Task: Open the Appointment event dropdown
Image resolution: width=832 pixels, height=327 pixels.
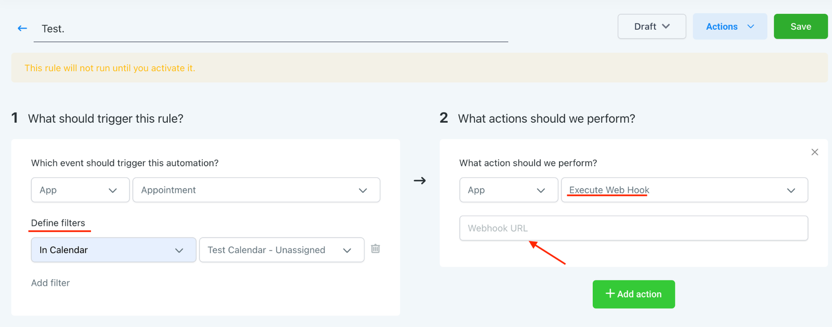Action: coord(256,190)
